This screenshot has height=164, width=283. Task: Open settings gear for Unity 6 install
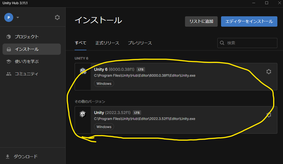click(x=269, y=72)
